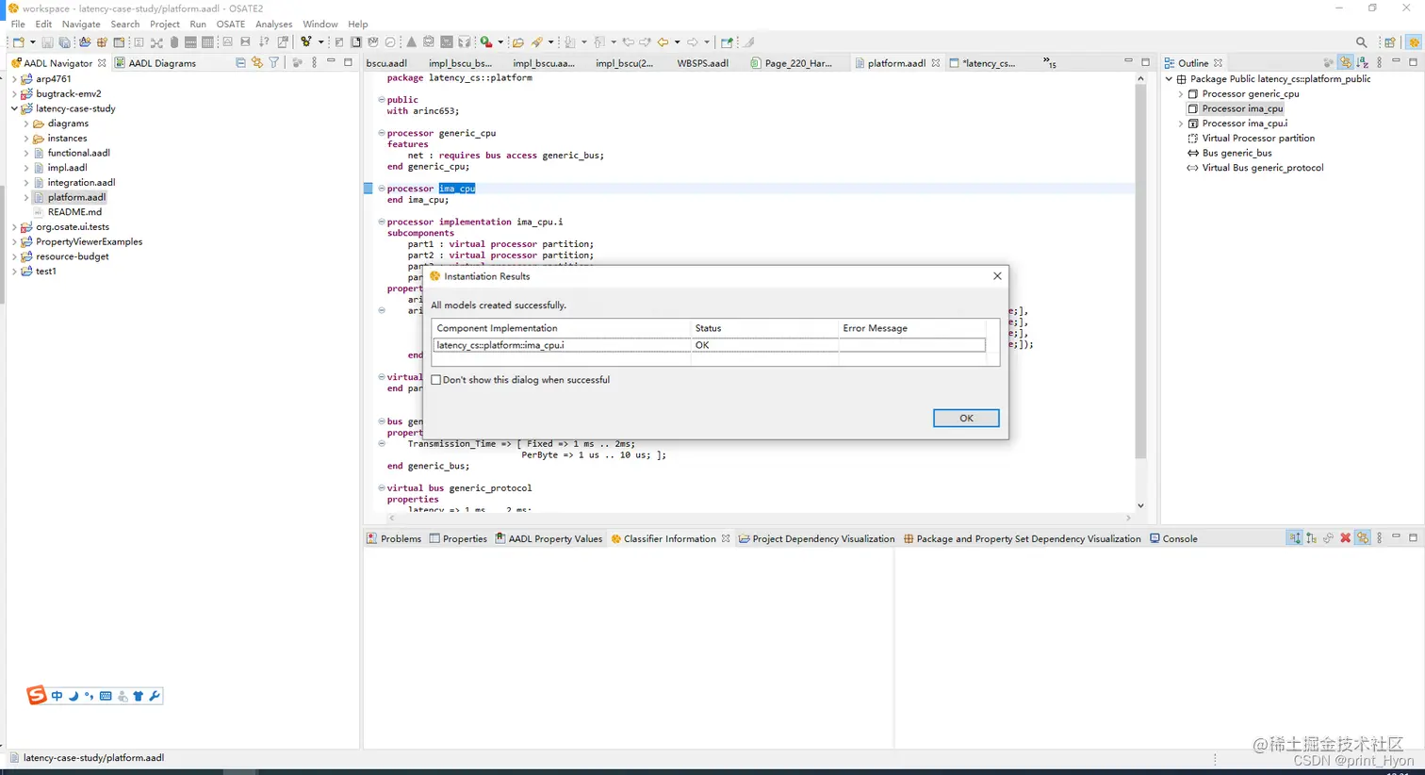Switch to the bscu.aadl editor tab
This screenshot has width=1425, height=775.
click(x=387, y=63)
